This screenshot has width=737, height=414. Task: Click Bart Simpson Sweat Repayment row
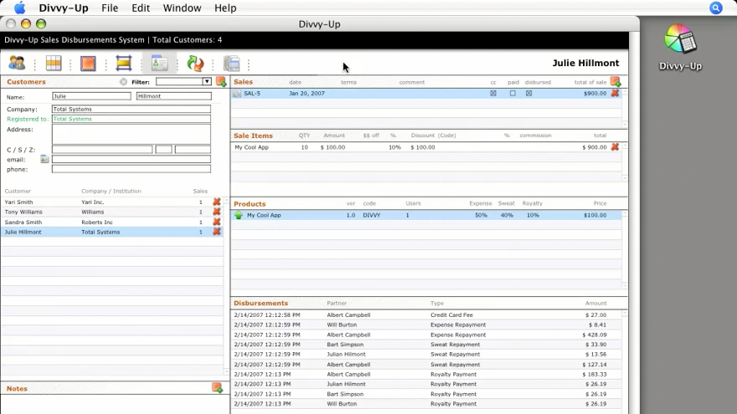[x=426, y=345]
